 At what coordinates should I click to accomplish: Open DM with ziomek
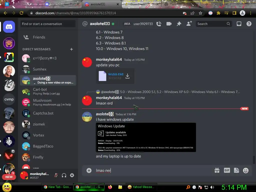pyautogui.click(x=48, y=124)
